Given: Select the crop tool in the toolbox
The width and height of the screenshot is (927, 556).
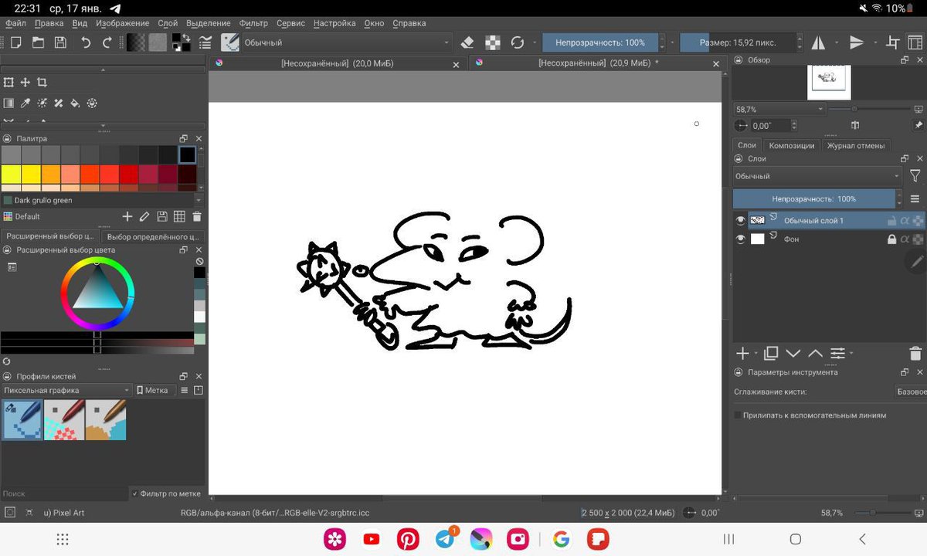Looking at the screenshot, I should click(42, 83).
